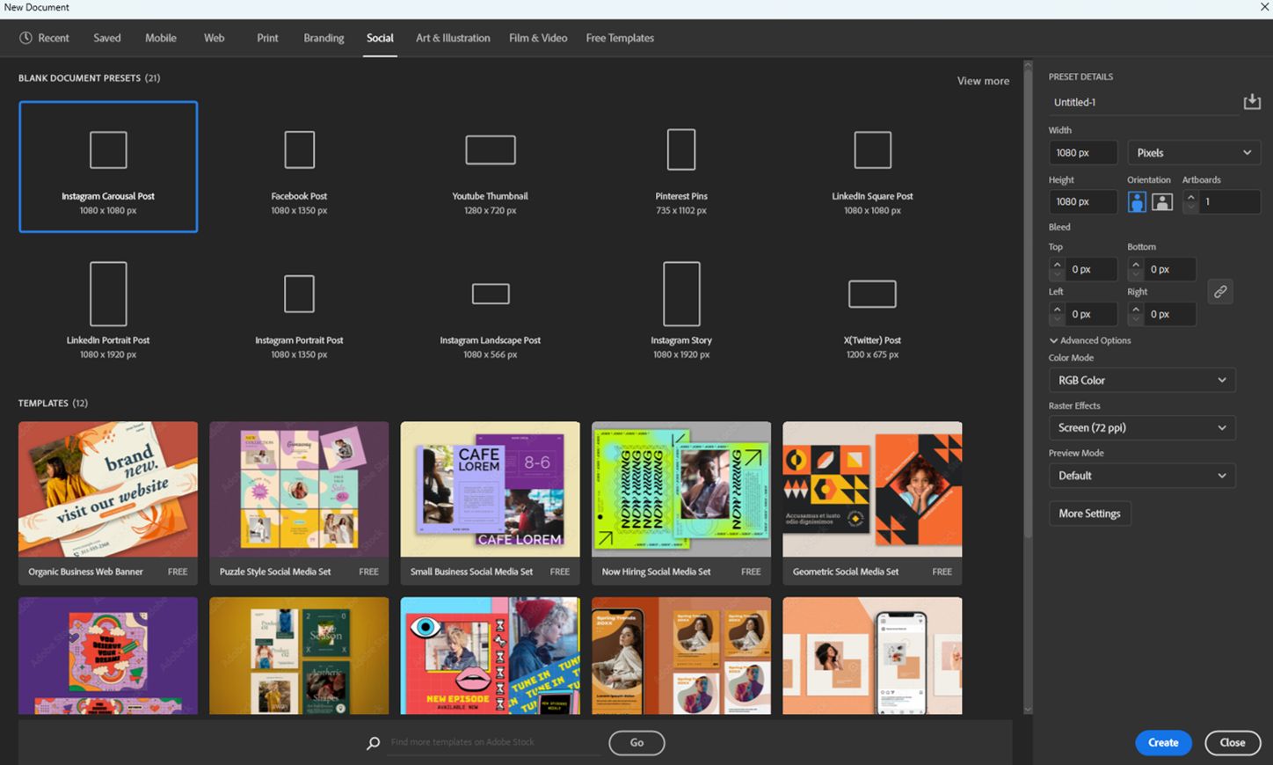
Task: Switch to the Film & Video tab
Action: (537, 38)
